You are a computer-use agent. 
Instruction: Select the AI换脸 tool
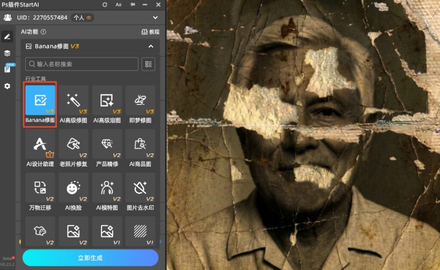73,192
